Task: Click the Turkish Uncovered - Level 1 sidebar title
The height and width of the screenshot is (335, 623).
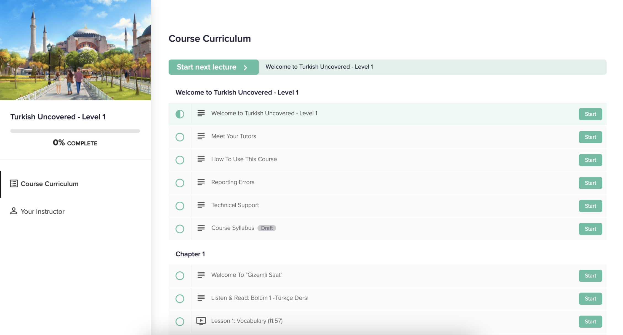Action: click(58, 117)
